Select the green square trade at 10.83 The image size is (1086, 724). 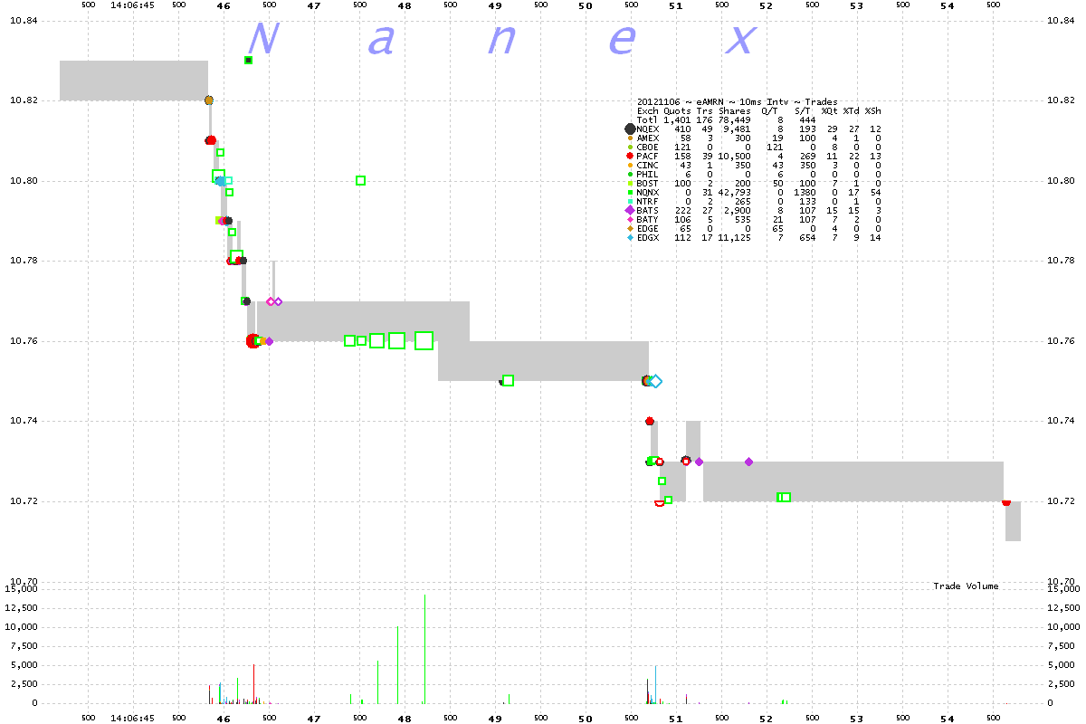[x=248, y=60]
